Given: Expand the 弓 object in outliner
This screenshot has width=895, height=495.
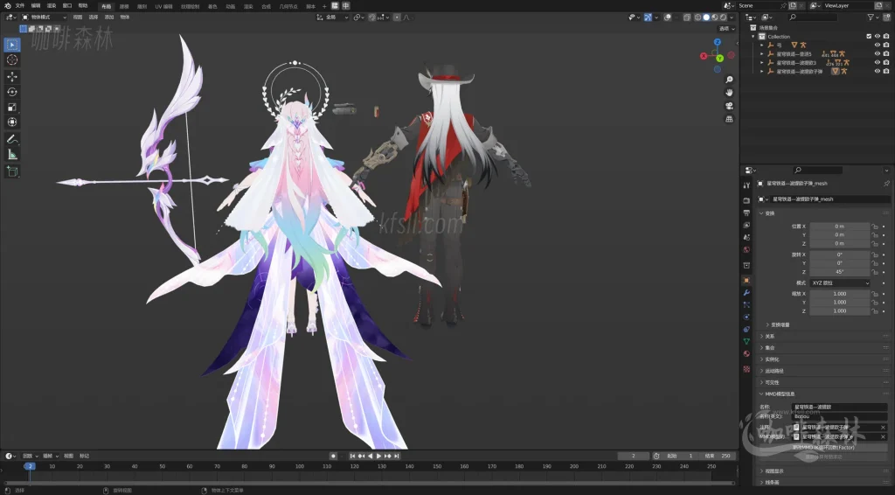Looking at the screenshot, I should click(761, 45).
